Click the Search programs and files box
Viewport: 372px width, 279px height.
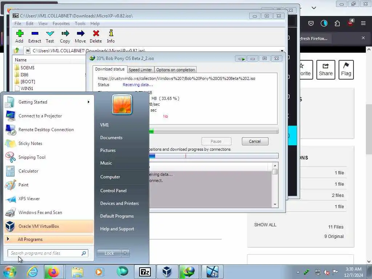point(48,253)
